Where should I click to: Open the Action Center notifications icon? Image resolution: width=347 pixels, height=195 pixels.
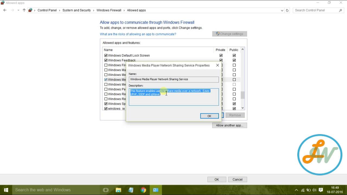pyautogui.click(x=321, y=190)
